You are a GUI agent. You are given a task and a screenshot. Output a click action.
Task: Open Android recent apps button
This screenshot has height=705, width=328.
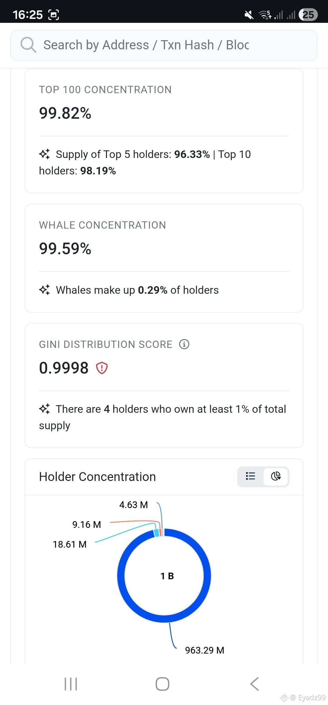point(71,684)
